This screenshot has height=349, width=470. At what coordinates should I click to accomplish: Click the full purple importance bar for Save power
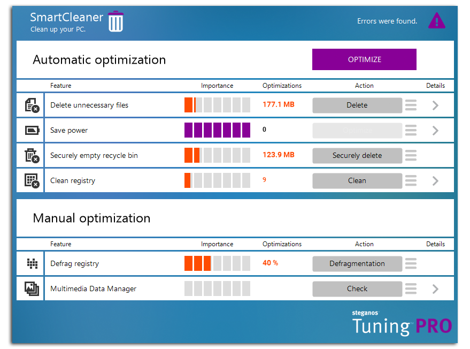(x=217, y=130)
